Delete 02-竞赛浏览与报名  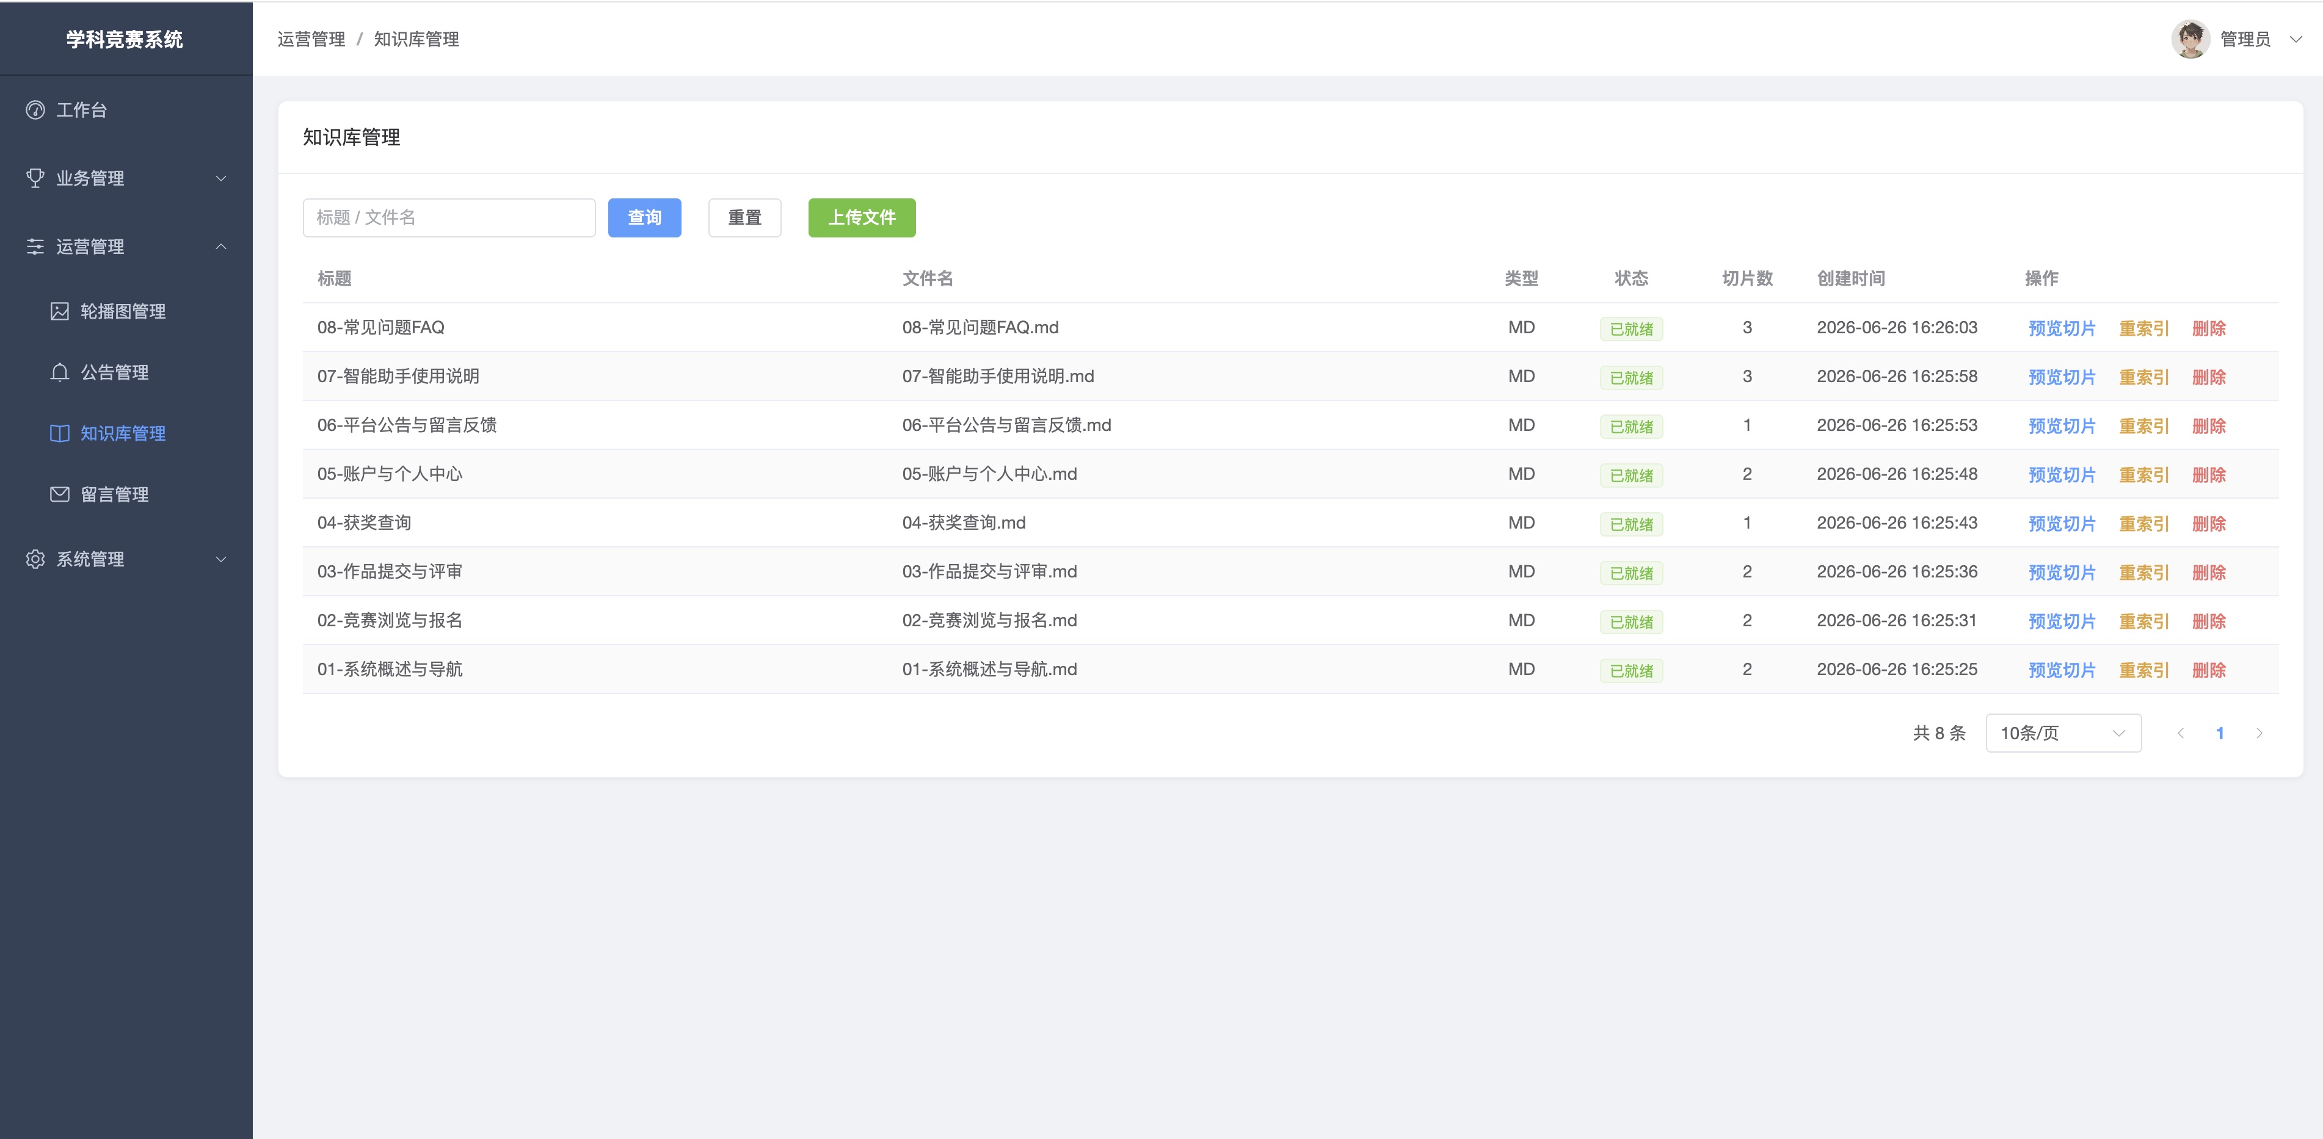(2209, 622)
